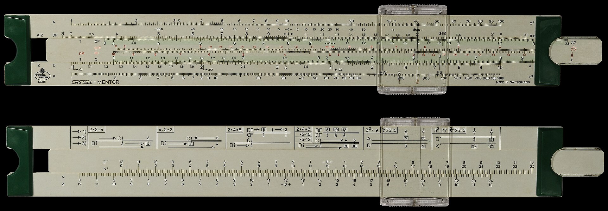Image resolution: width=608 pixels, height=211 pixels.
Task: Click the red CIF scale label
Action: pyautogui.click(x=98, y=48)
